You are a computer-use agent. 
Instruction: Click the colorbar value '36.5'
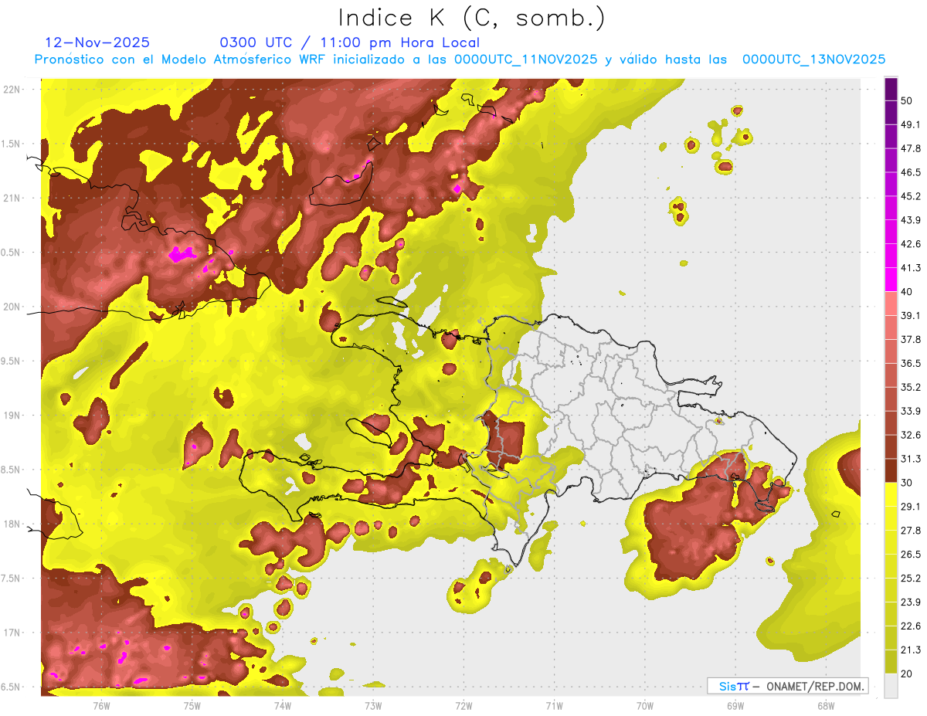pos(911,363)
